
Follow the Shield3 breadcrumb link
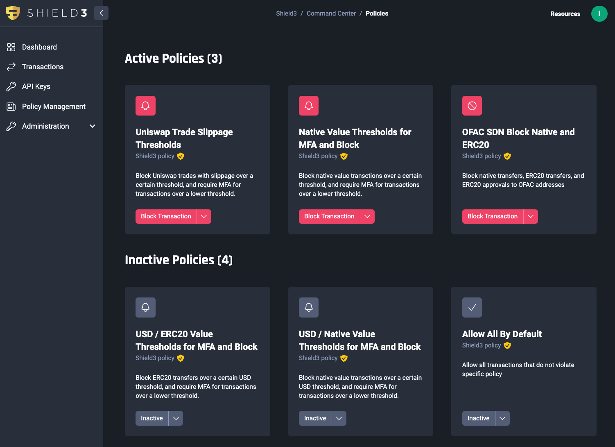[286, 14]
